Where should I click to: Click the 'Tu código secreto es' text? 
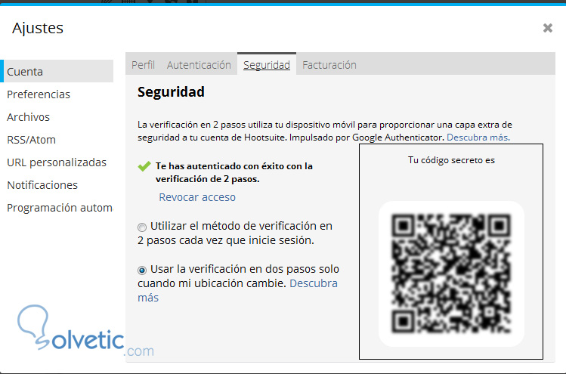pos(451,160)
